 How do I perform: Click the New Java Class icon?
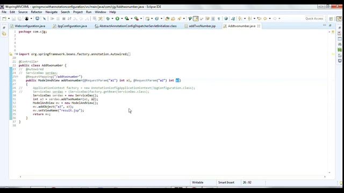[x=156, y=19]
